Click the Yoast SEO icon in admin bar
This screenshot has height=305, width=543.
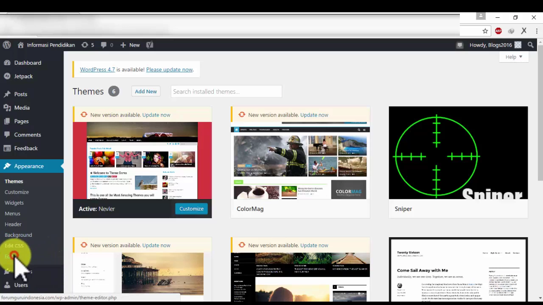pyautogui.click(x=149, y=45)
